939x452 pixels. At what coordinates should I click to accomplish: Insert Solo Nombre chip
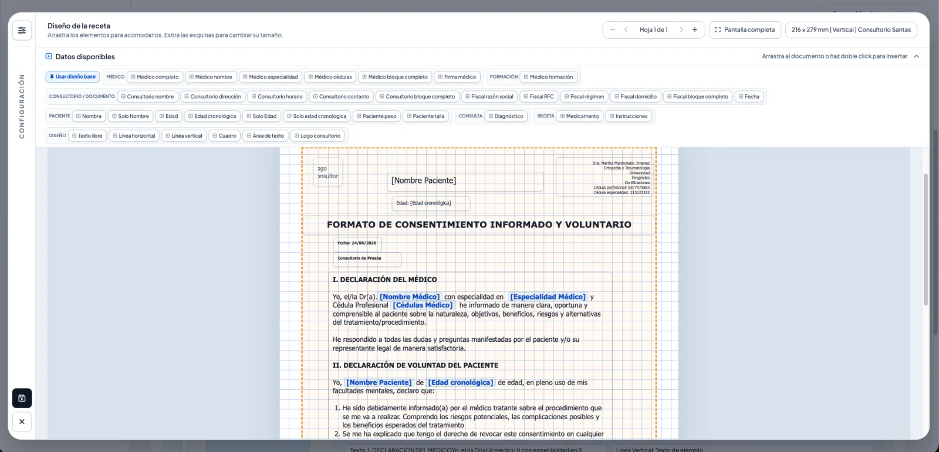130,116
